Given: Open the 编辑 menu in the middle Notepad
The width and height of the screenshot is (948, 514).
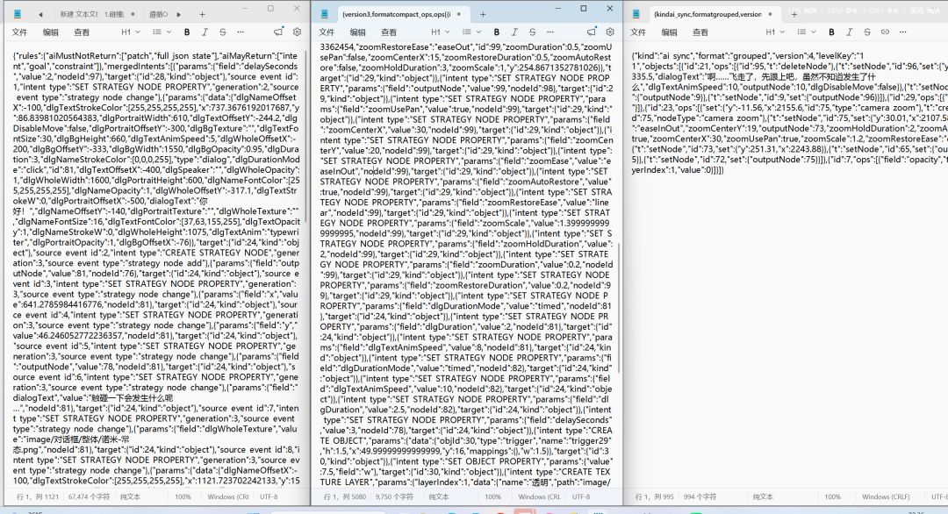Looking at the screenshot, I should coord(358,32).
